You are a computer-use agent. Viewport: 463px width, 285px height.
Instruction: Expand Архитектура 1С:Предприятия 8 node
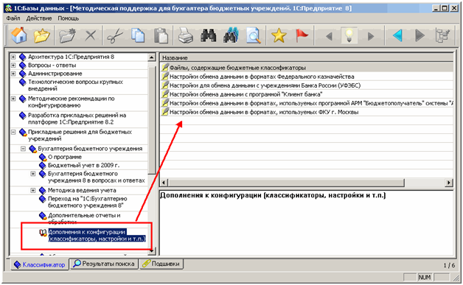click(x=13, y=57)
